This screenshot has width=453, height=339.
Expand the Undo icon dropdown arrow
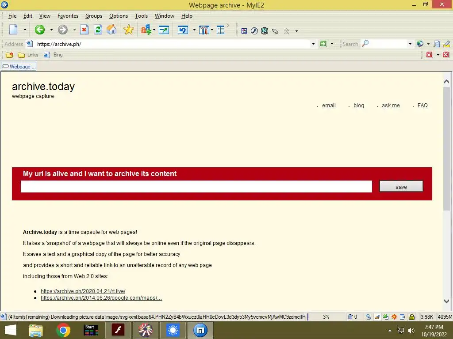pos(194,30)
